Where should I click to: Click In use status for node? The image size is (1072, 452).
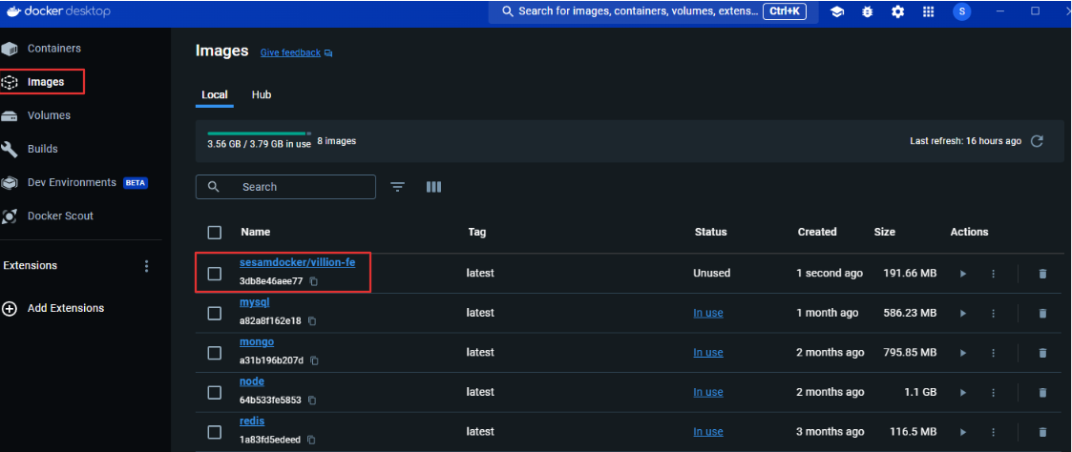tap(708, 392)
